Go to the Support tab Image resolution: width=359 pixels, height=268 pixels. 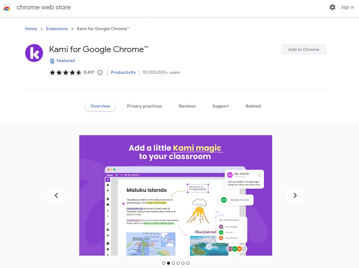[220, 106]
